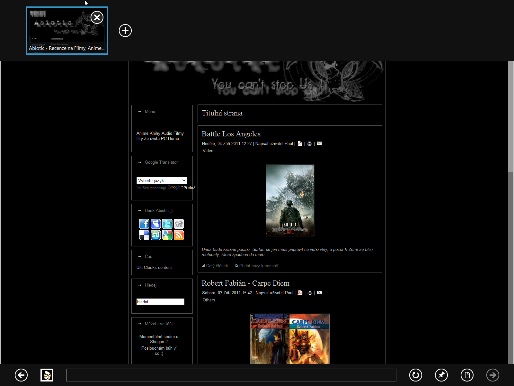Image resolution: width=514 pixels, height=386 pixels.
Task: Click the Google bookmarks icon
Action: (x=167, y=235)
